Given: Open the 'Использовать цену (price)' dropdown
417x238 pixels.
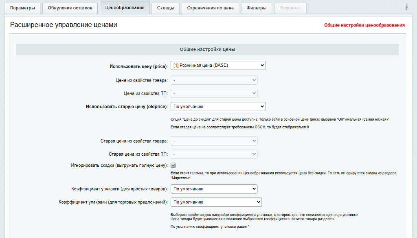Looking at the screenshot, I should [x=218, y=65].
